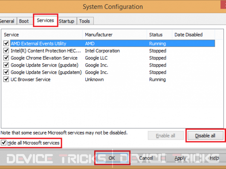Uncheck Google Chrome Elevation Service checkbox
226x169 pixels.
point(6,58)
